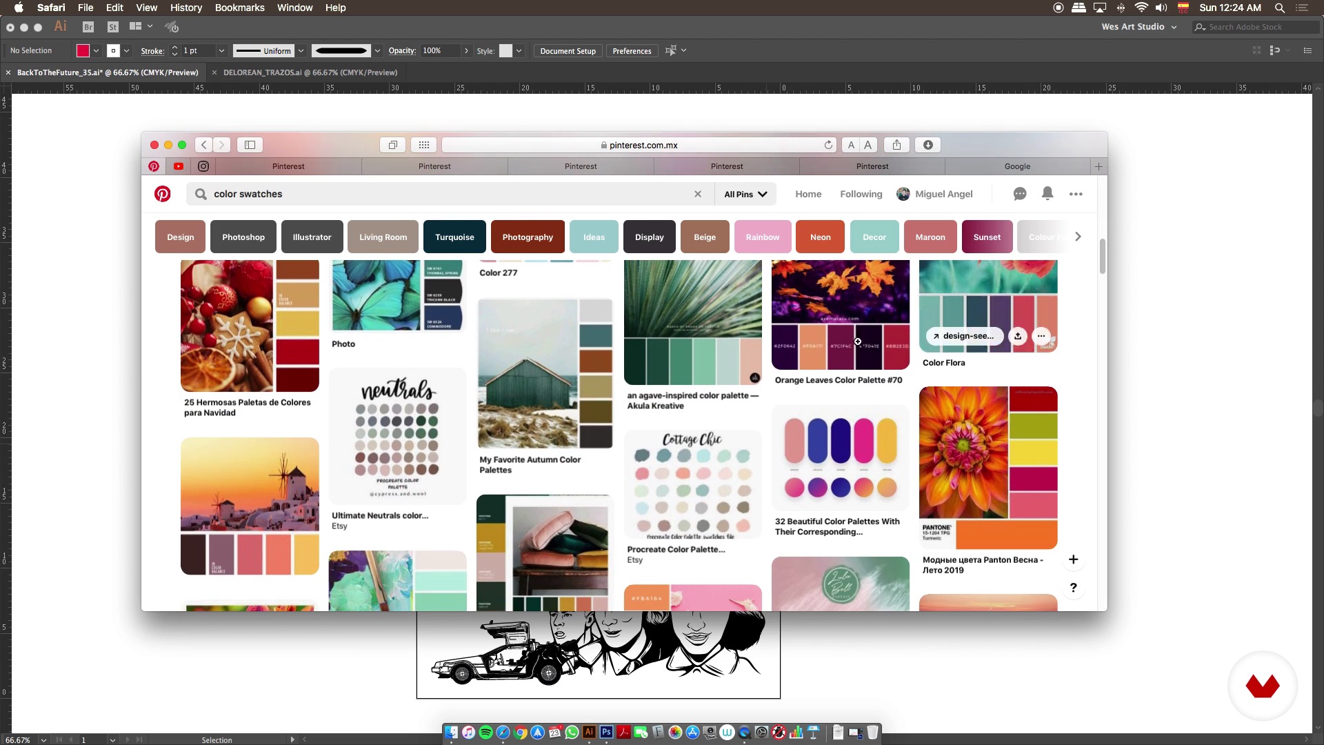Open Pinterest more options menu

[x=1076, y=194]
